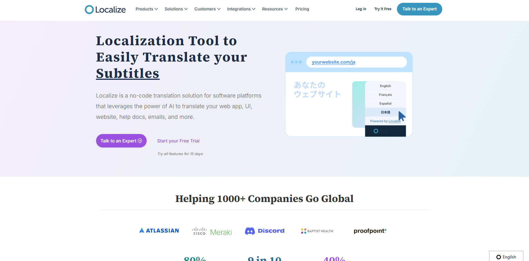Select the Proofpoint logo
The height and width of the screenshot is (261, 529).
point(370,231)
